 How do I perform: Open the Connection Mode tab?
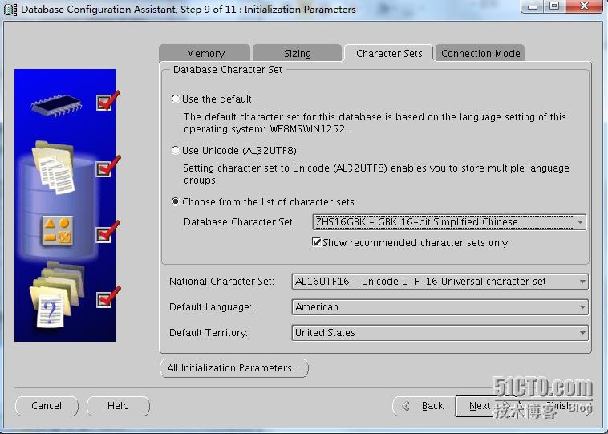pos(480,53)
